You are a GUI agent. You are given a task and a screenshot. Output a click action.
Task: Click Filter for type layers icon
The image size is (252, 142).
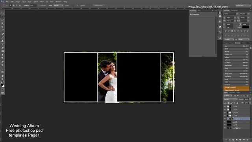pos(241,95)
